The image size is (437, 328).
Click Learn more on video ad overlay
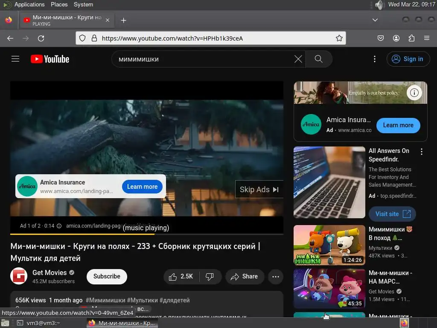point(142,187)
